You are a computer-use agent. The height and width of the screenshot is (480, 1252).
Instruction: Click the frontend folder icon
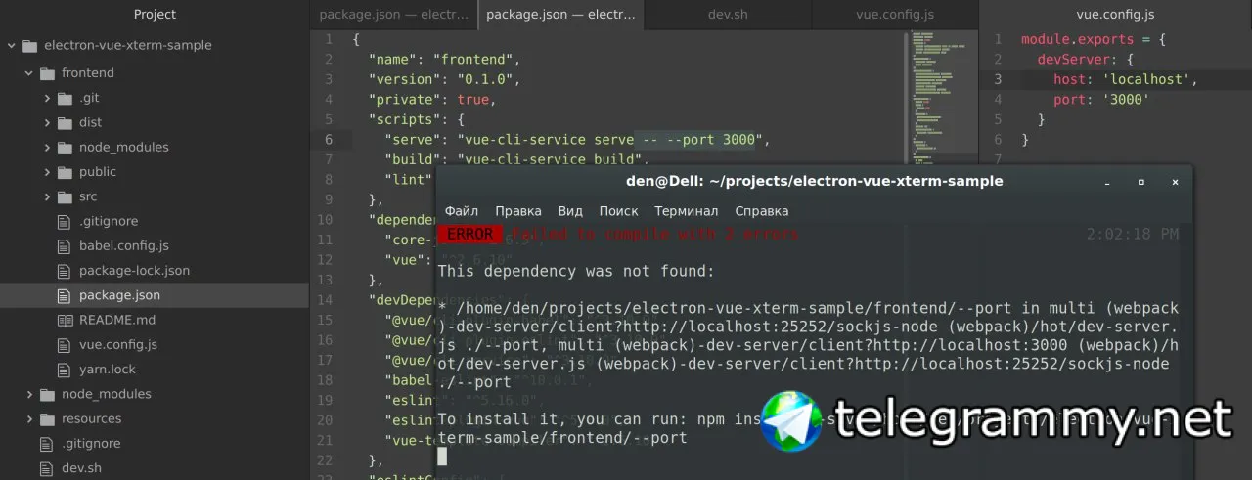(x=47, y=73)
